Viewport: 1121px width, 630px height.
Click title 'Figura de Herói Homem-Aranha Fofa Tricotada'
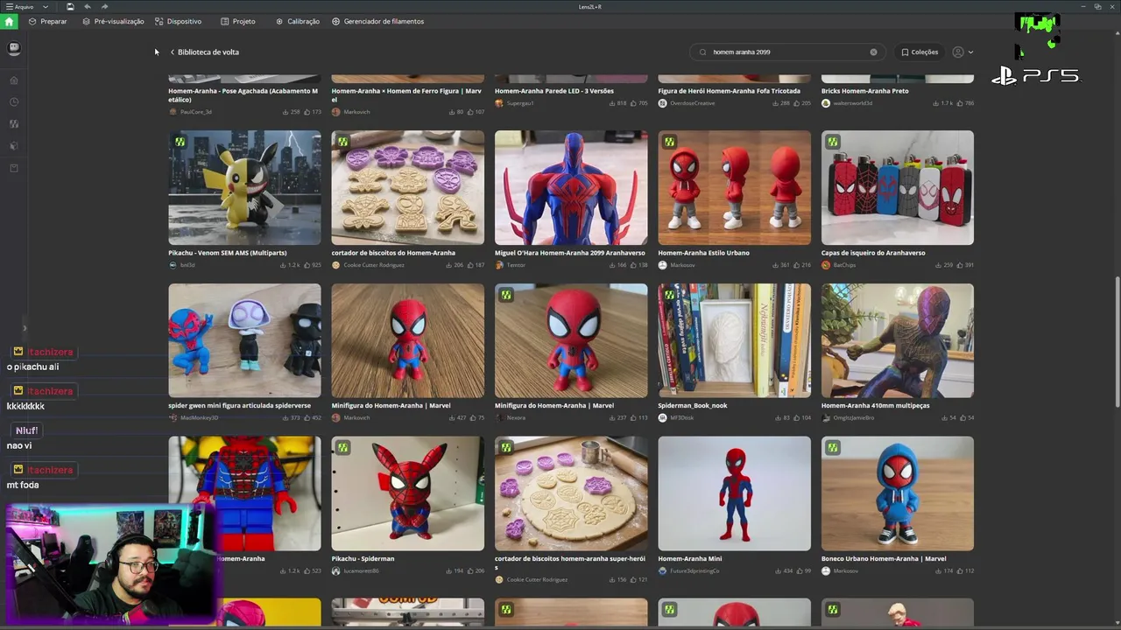click(x=729, y=91)
